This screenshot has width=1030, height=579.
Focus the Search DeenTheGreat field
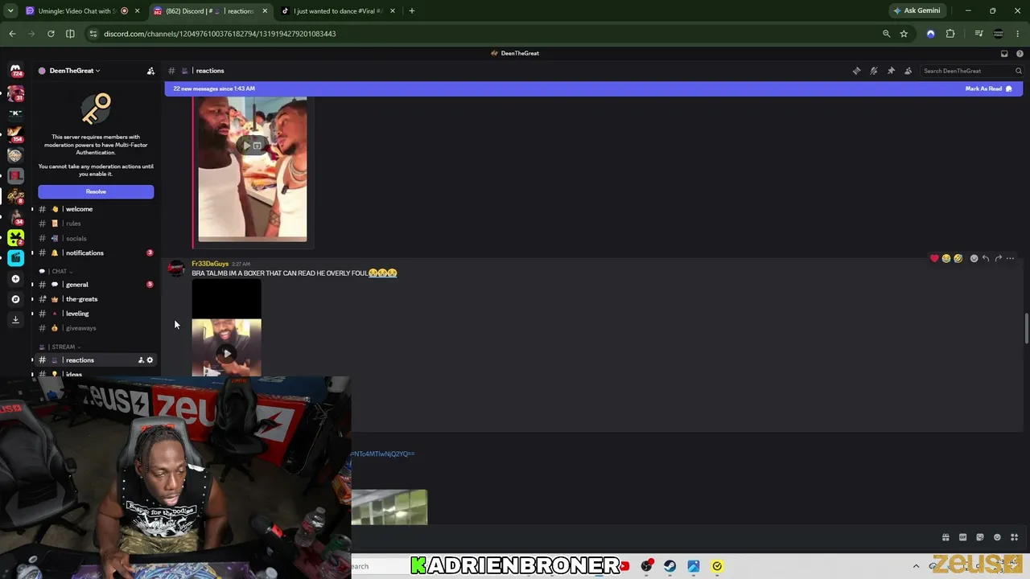972,71
